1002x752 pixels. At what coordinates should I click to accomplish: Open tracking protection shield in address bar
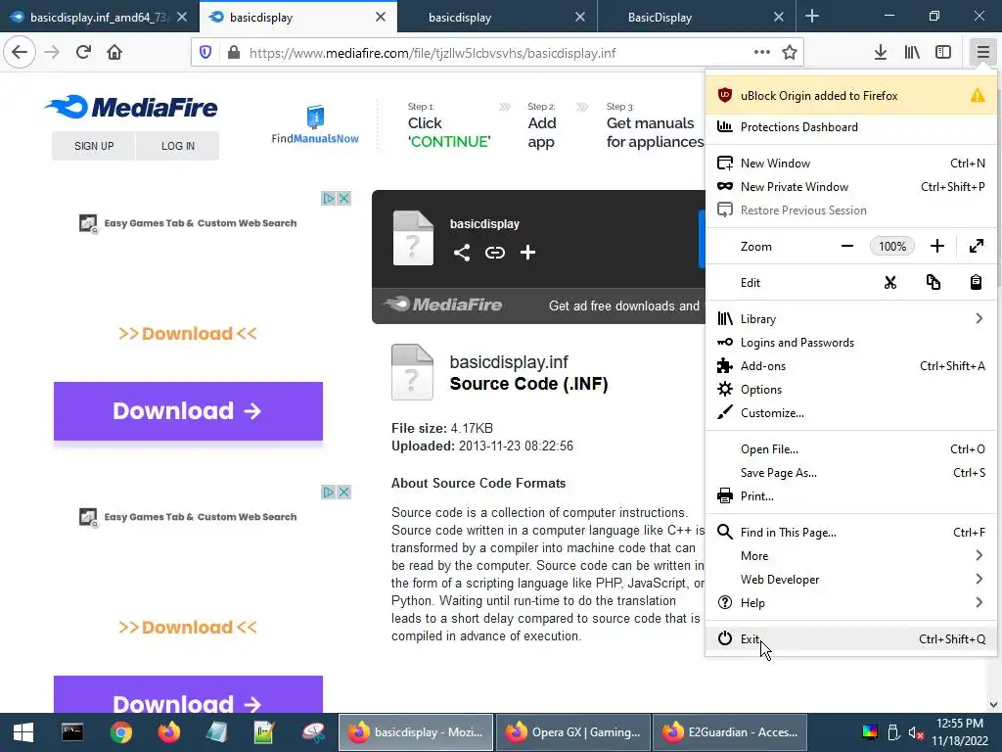205,53
